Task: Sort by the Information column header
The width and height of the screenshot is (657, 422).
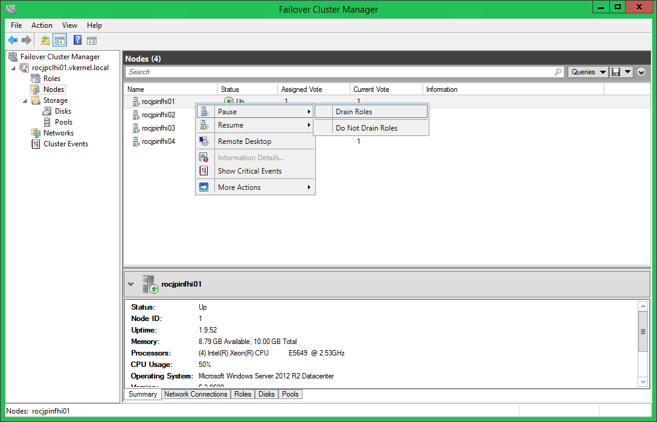Action: pos(513,89)
